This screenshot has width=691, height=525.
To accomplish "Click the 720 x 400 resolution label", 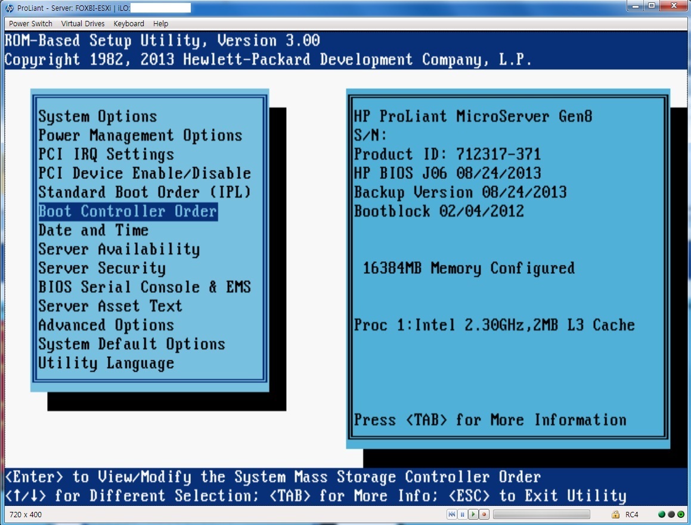I will [26, 514].
